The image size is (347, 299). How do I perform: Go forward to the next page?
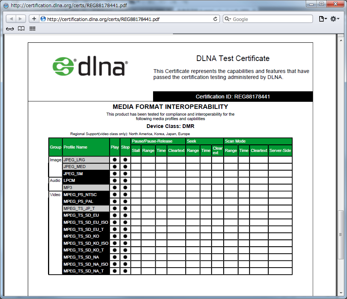click(x=21, y=19)
